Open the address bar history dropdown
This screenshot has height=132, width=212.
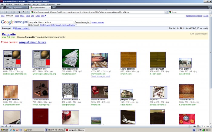pos(165,12)
